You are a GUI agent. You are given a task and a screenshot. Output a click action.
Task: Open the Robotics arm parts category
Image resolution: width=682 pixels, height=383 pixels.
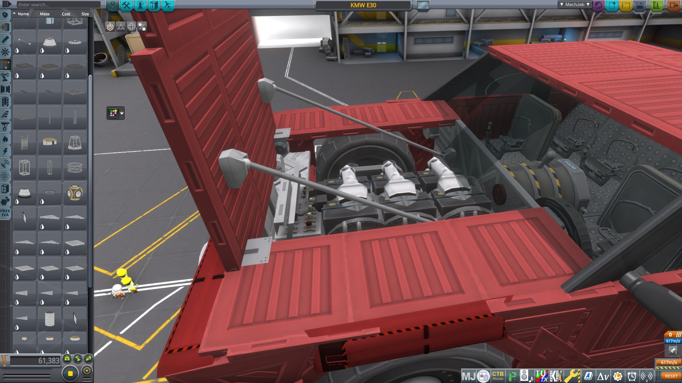point(5,77)
